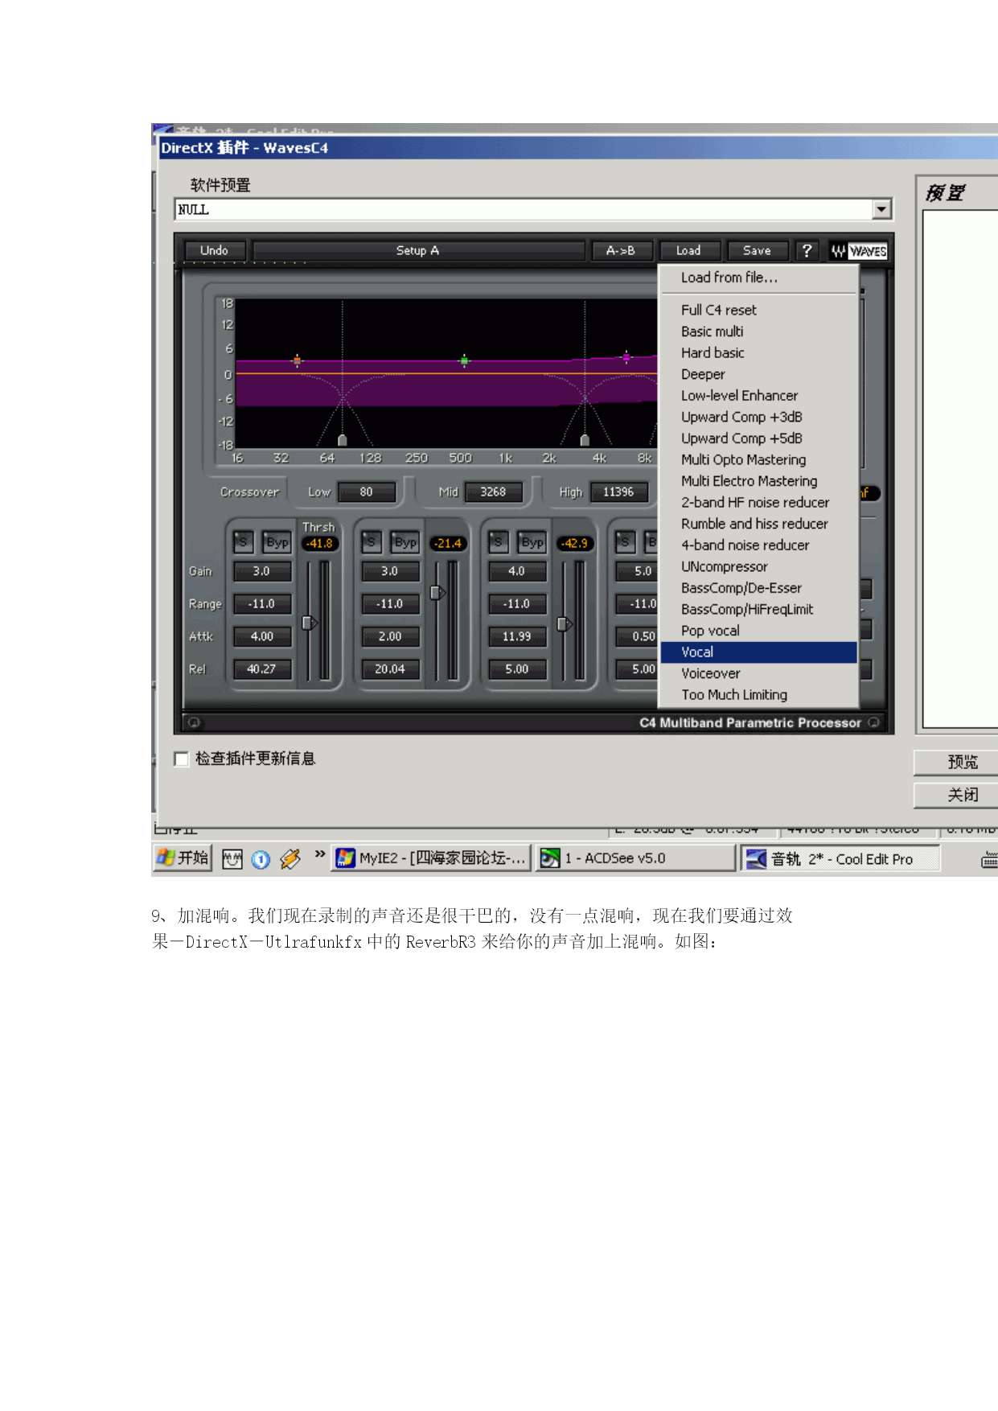Select the highlighted Vocal preset

(x=758, y=652)
